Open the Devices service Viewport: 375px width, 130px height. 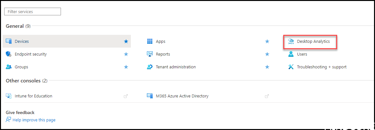22,42
